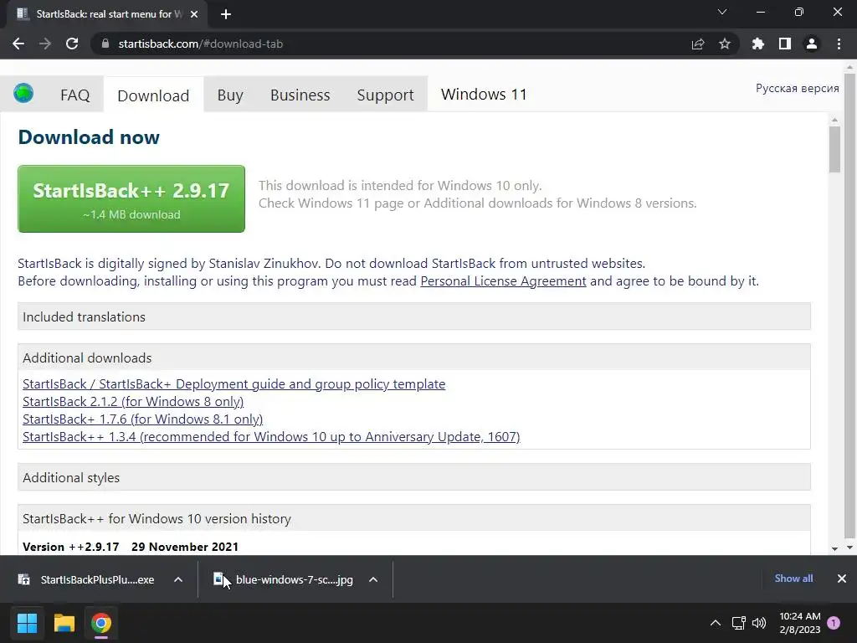This screenshot has width=857, height=643.
Task: Switch to the FAQ tab
Action: (74, 95)
